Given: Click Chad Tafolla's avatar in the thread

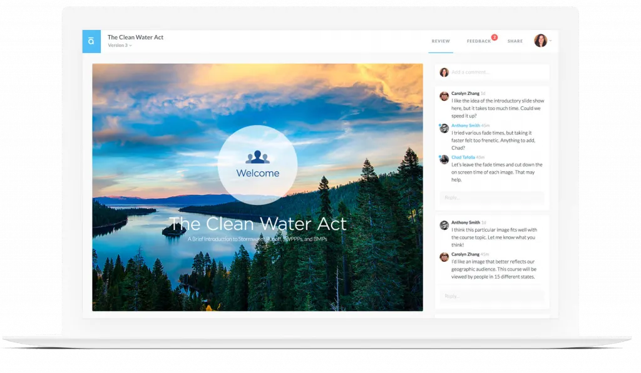Looking at the screenshot, I should [x=444, y=160].
